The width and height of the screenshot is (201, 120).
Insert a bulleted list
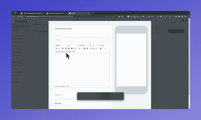75,48
